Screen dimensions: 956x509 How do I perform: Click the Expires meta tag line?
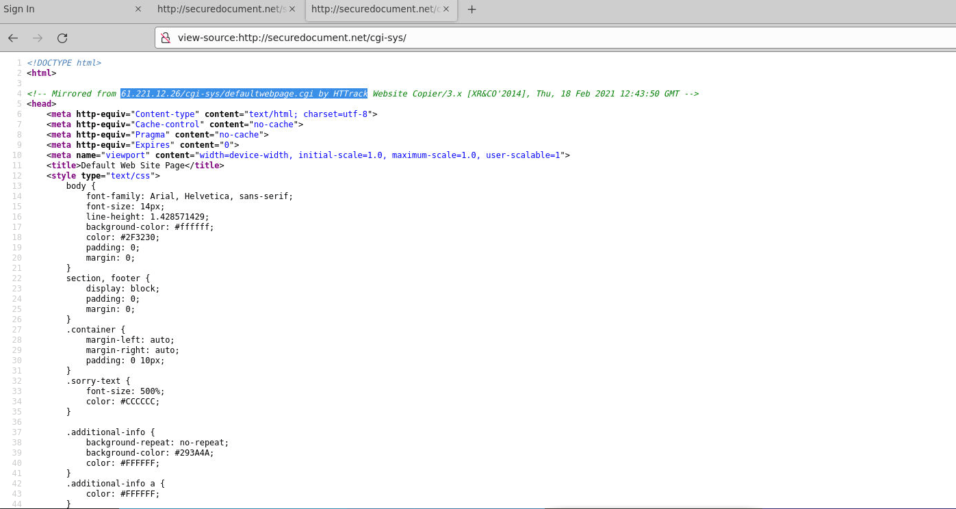tap(143, 145)
